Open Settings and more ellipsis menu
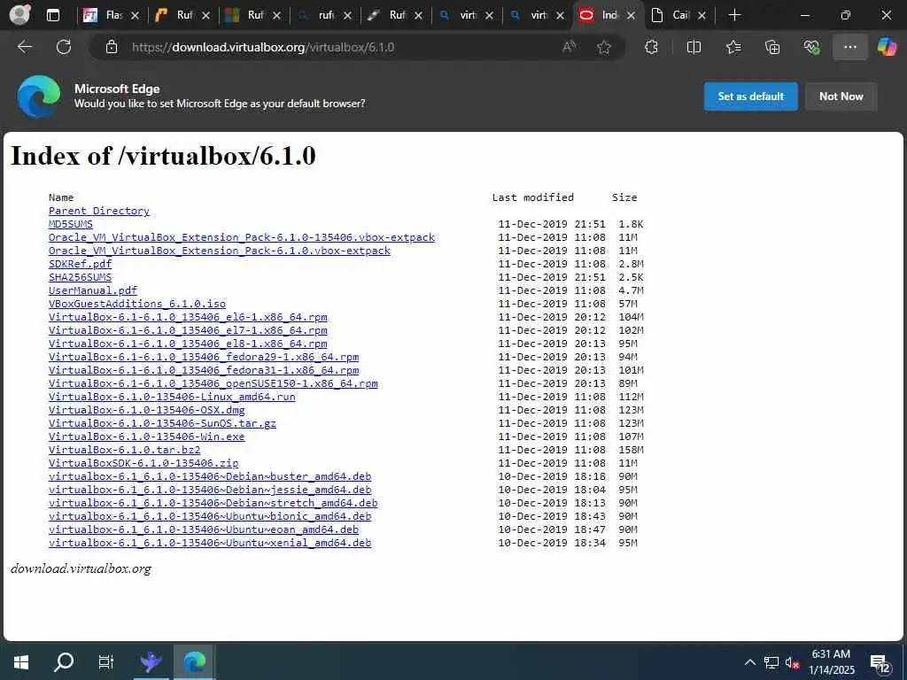The width and height of the screenshot is (907, 680). click(849, 47)
